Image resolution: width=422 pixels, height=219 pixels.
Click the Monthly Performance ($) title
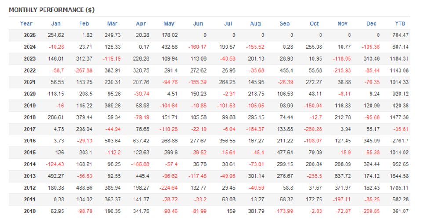point(51,10)
